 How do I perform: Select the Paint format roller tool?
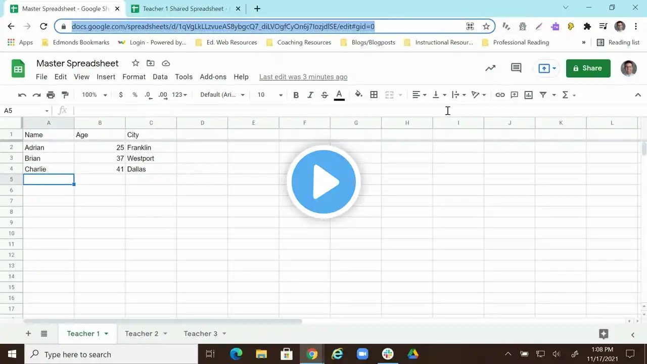(65, 95)
